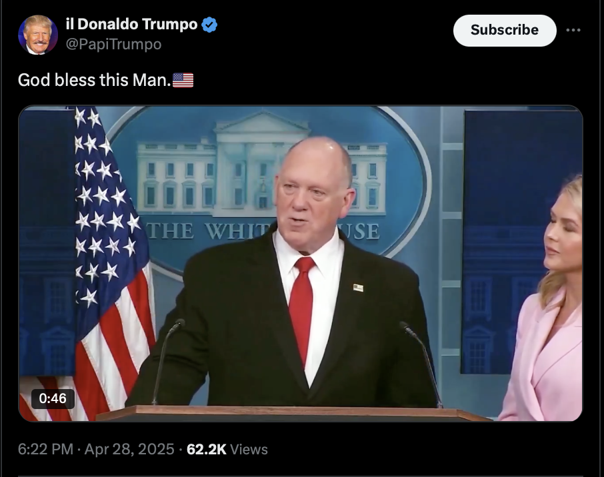Click the left podium microphone in video
The height and width of the screenshot is (477, 604).
click(167, 361)
